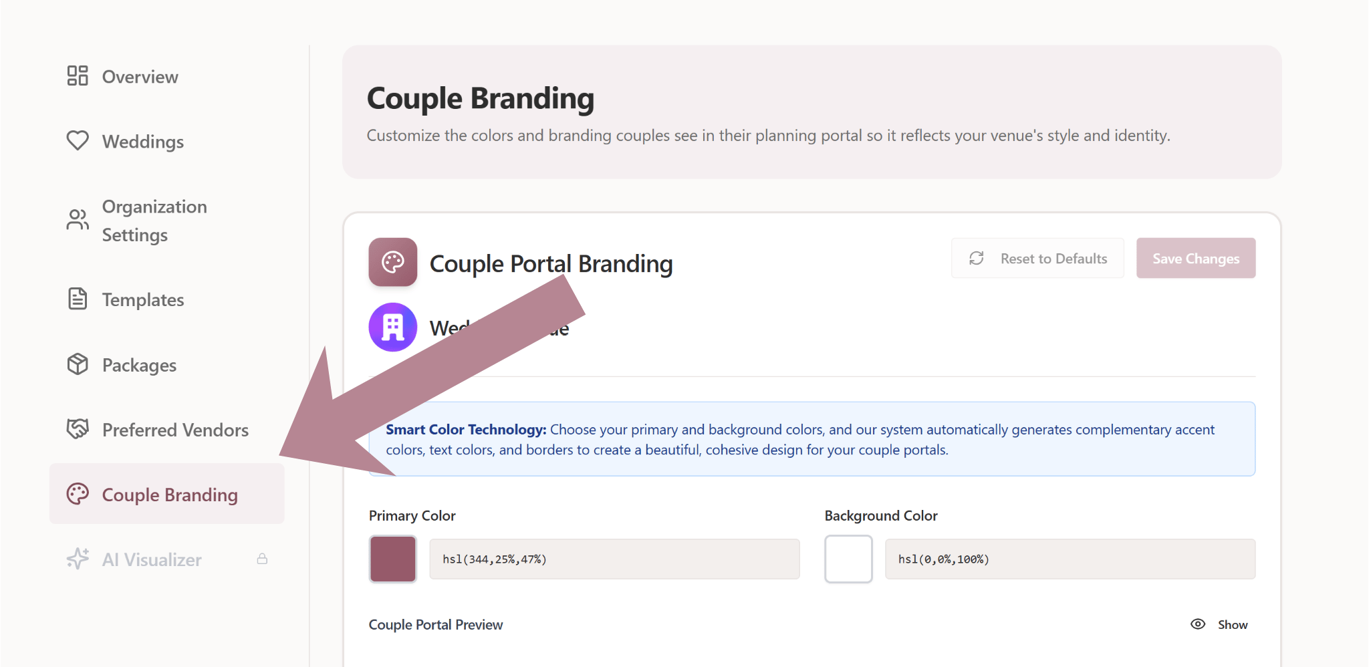Image resolution: width=1369 pixels, height=667 pixels.
Task: Go to Preferred Vendors section
Action: [175, 430]
